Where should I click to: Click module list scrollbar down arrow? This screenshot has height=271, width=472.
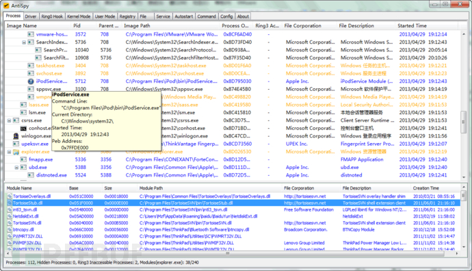(x=464, y=247)
